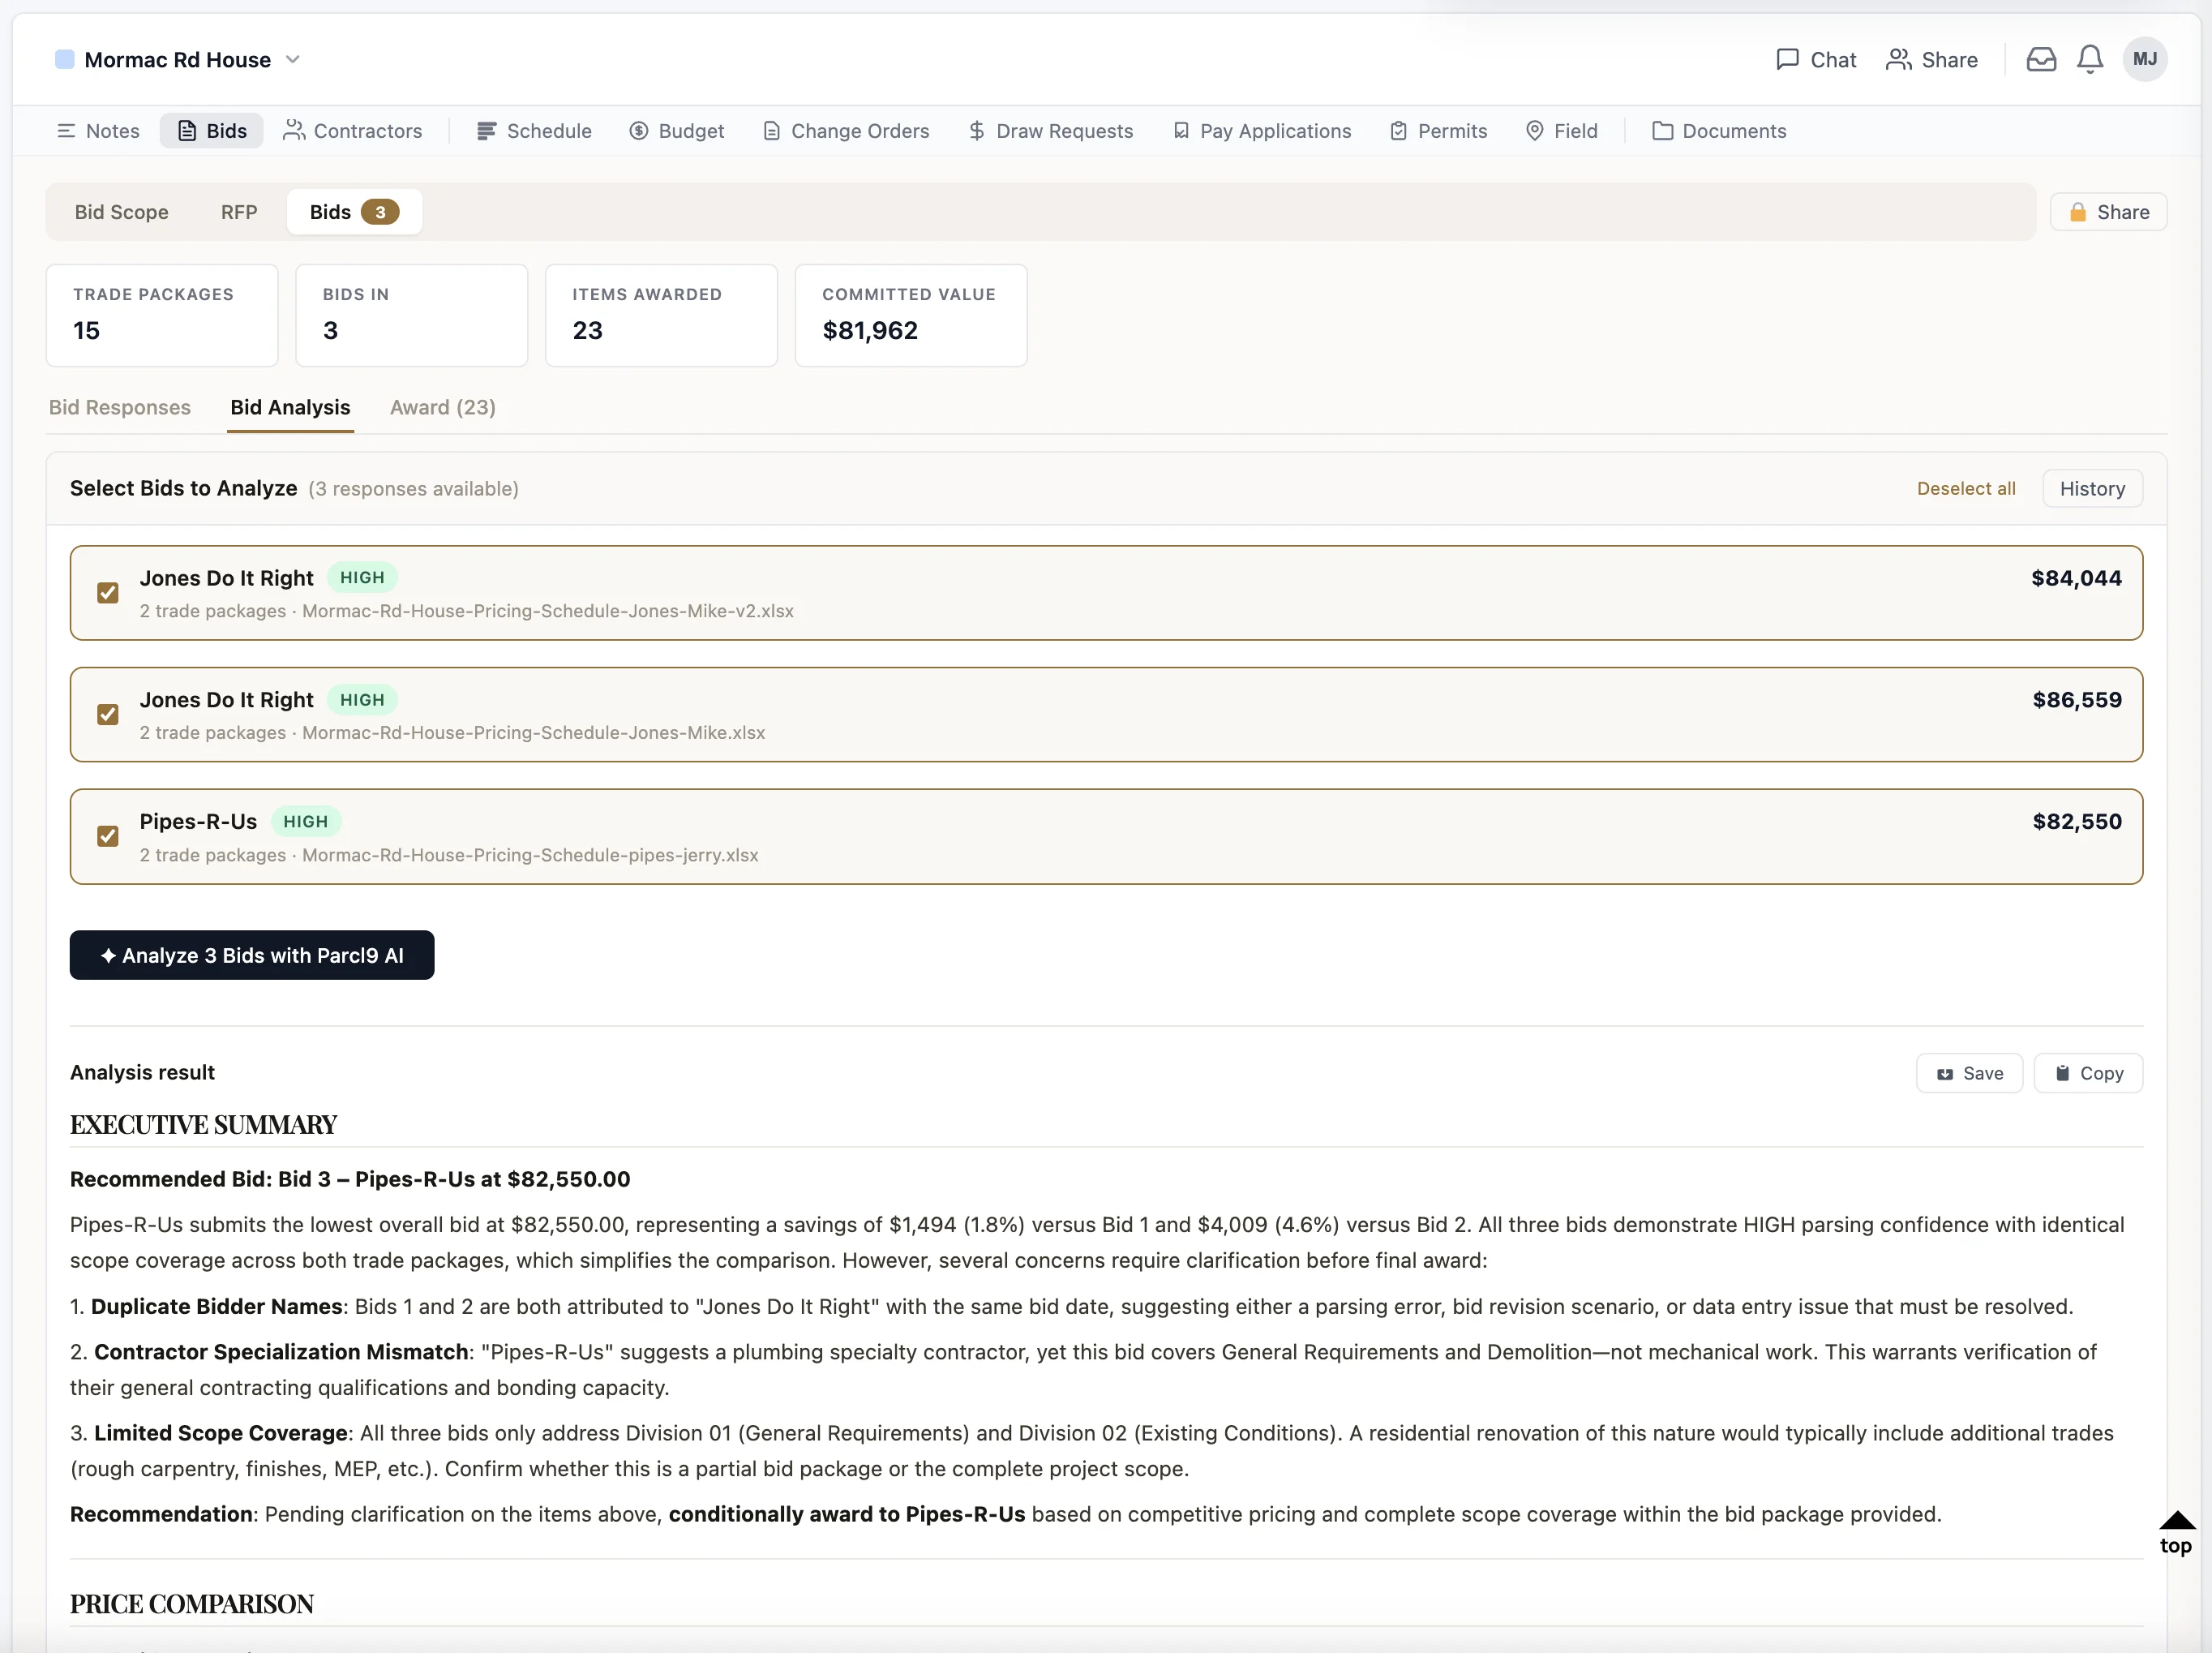Open the Notes tab
This screenshot has width=2212, height=1653.
(x=98, y=131)
